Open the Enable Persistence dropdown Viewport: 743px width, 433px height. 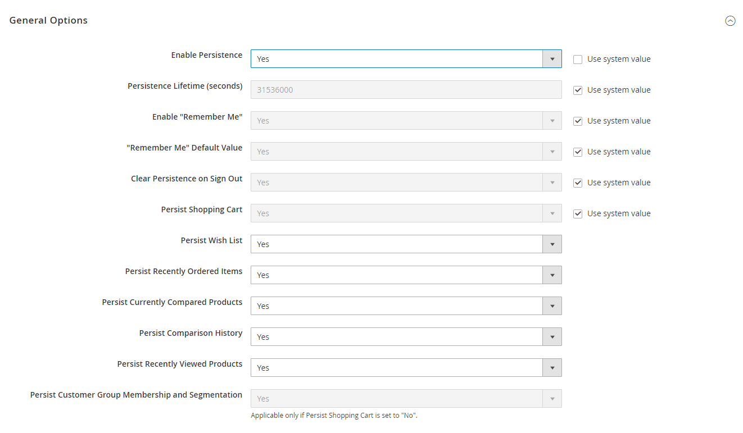coord(406,58)
